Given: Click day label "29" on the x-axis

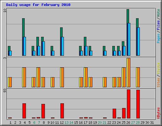Looking at the screenshot, I should tap(142, 123).
